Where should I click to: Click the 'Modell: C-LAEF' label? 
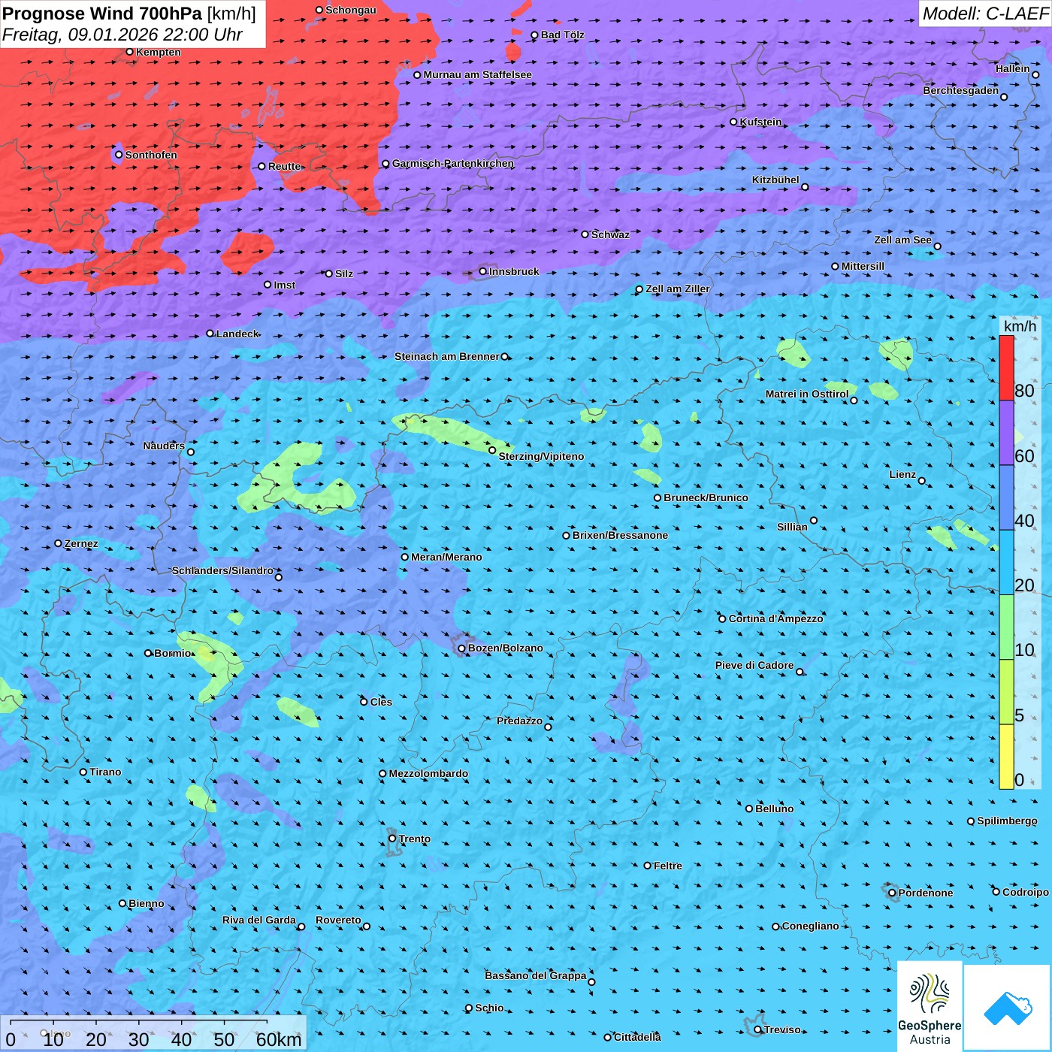985,14
